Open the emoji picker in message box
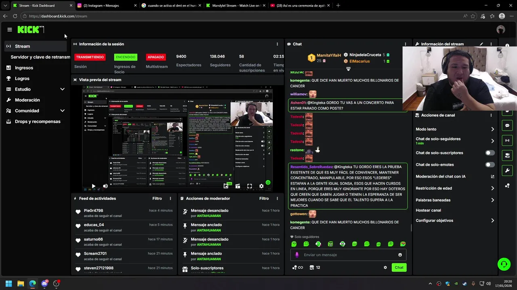Screen dimensions: 517x290 click(x=400, y=255)
